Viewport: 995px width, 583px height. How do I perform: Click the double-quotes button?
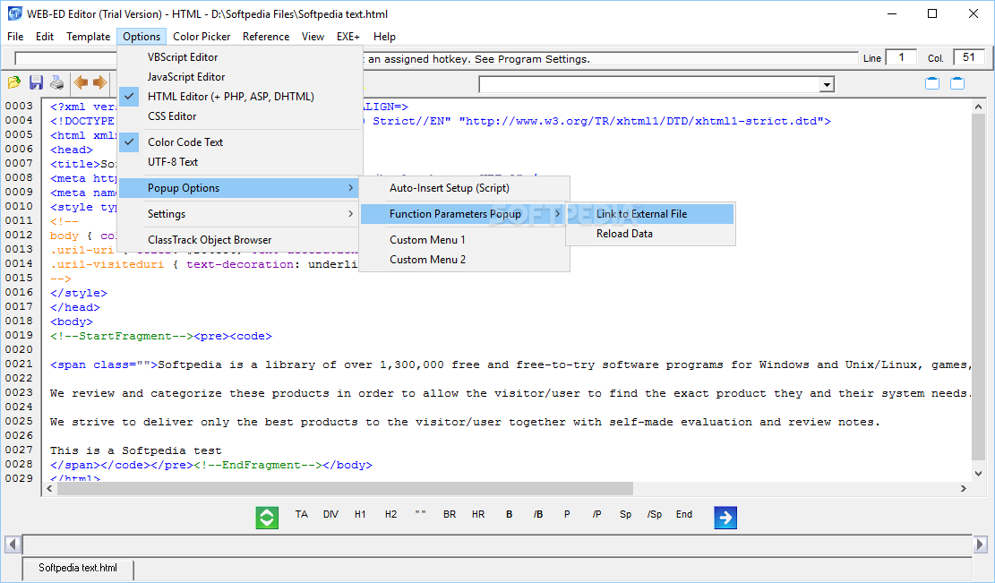tap(421, 514)
